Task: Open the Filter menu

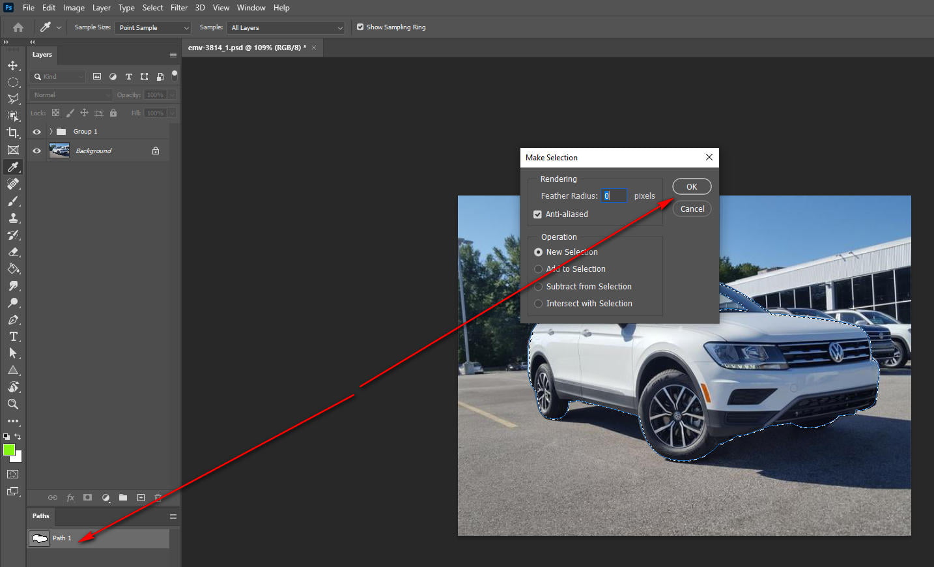Action: 178,7
